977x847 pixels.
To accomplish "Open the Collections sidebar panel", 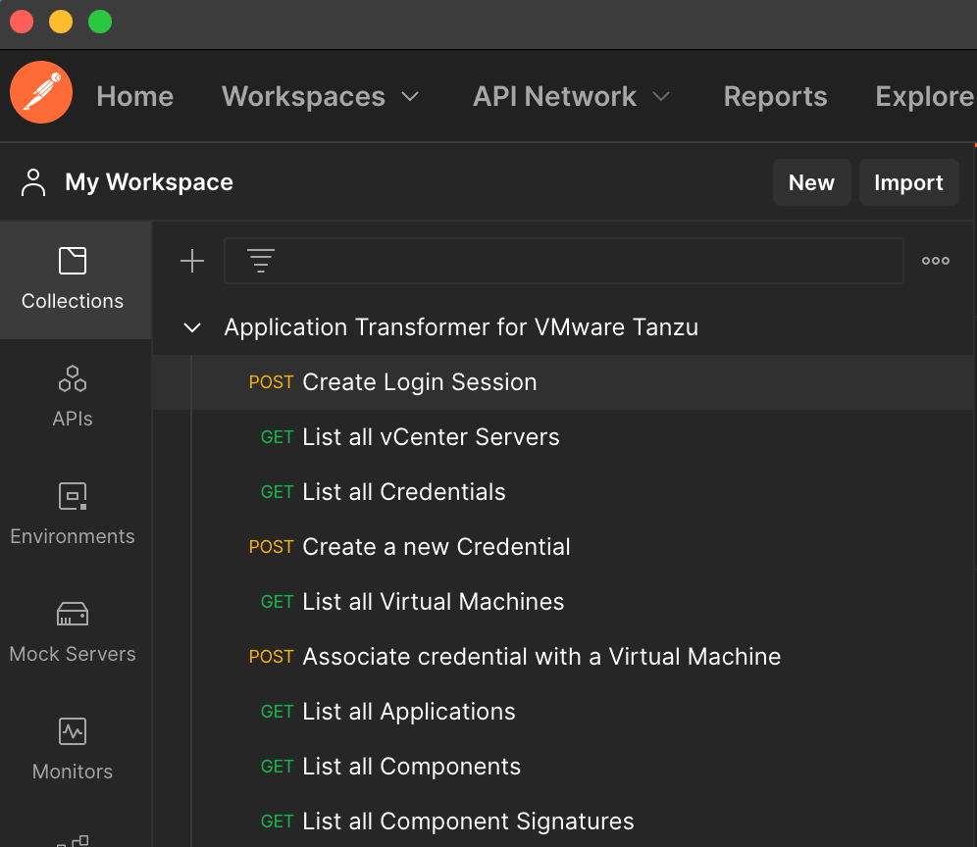I will (x=73, y=279).
